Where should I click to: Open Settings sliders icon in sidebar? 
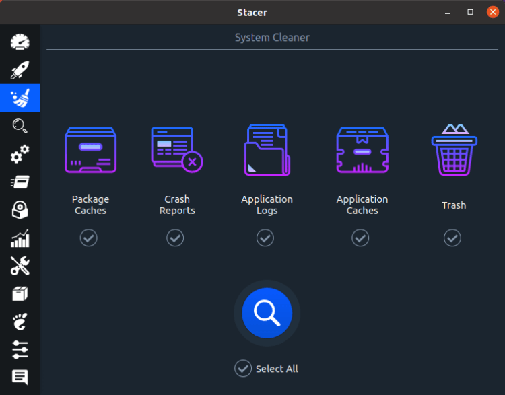(x=20, y=350)
